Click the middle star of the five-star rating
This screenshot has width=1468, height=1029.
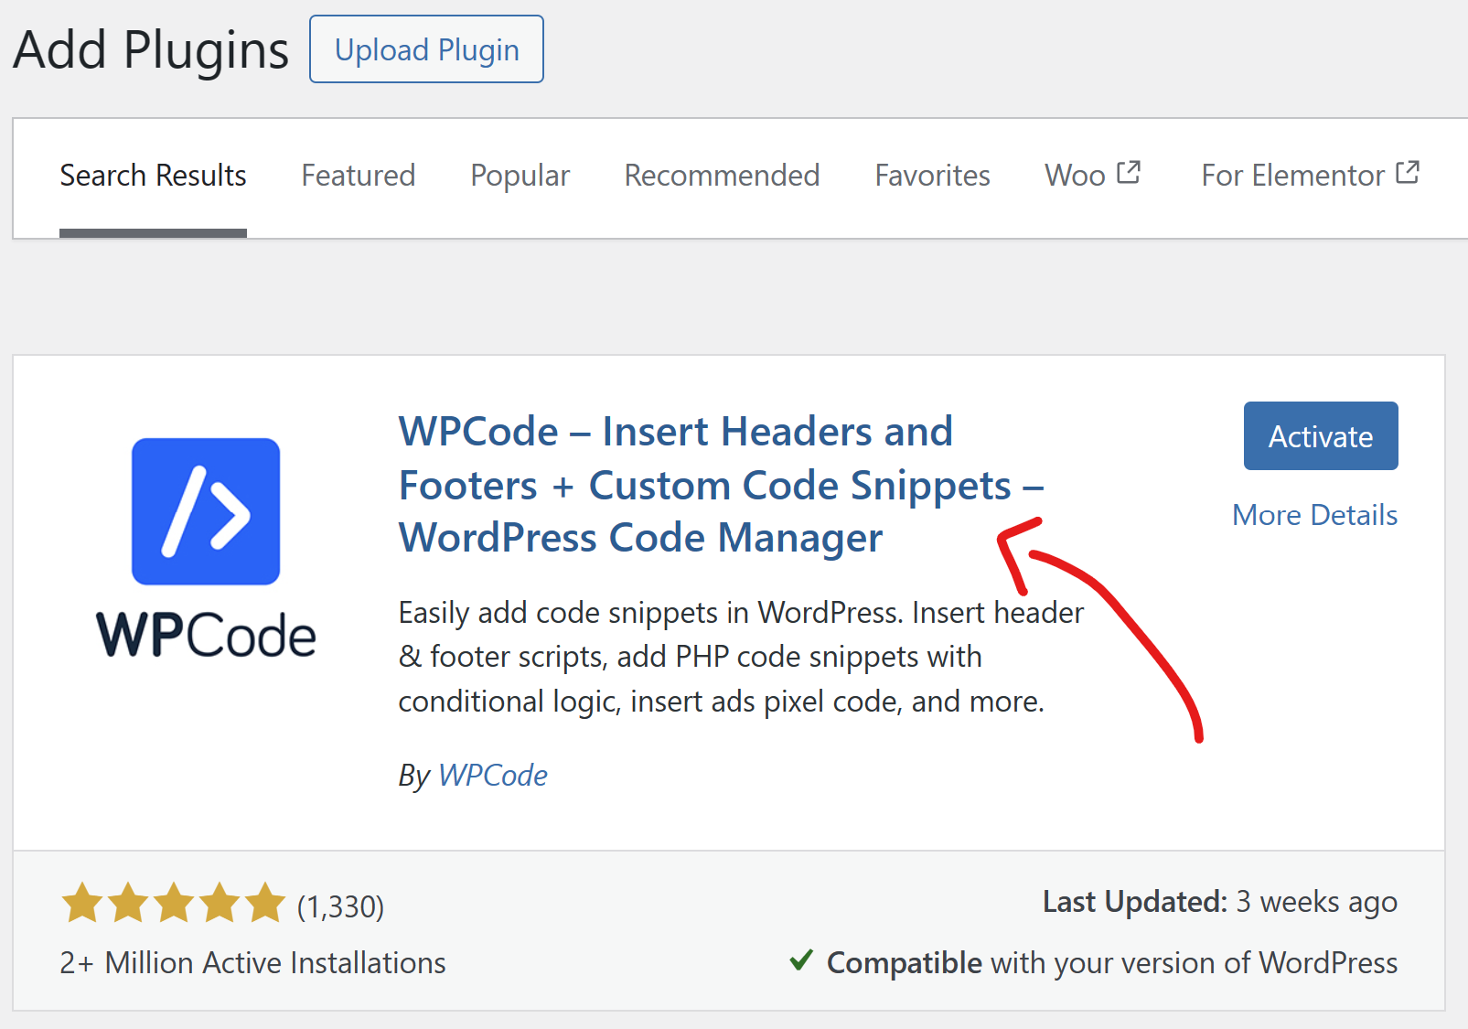tap(173, 904)
